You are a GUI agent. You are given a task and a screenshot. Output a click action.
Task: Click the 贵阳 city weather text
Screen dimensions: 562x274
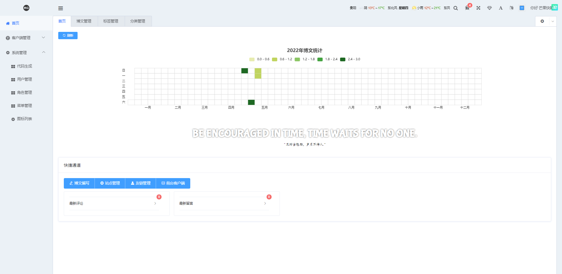[x=353, y=8]
